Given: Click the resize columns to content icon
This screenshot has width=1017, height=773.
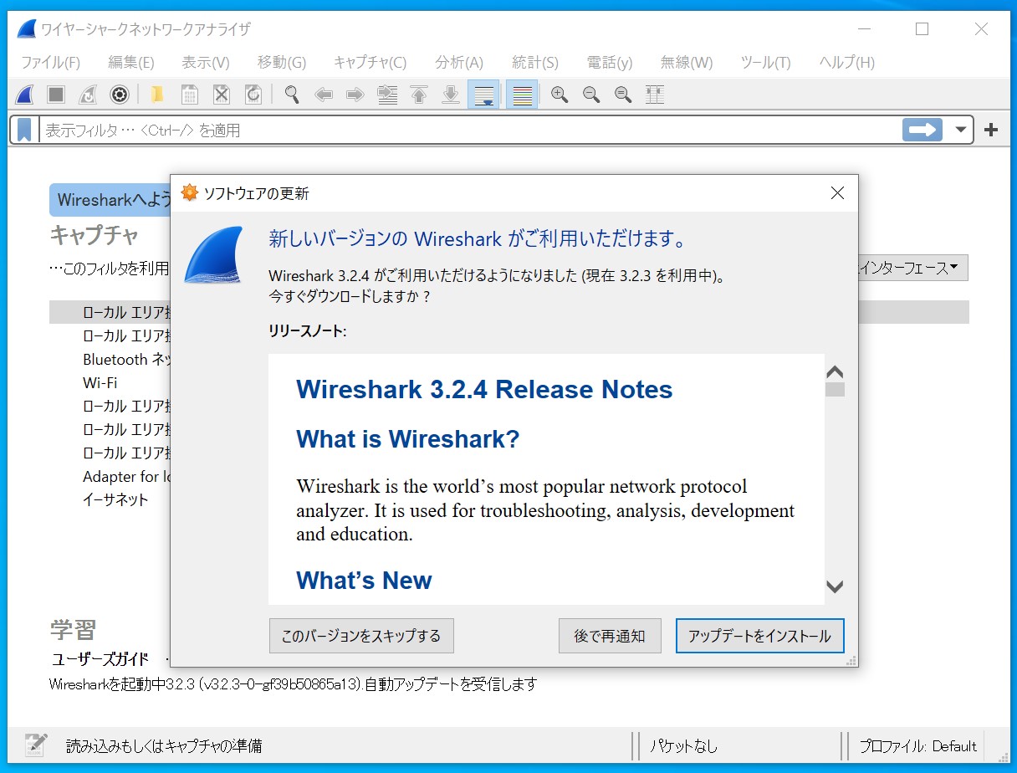Looking at the screenshot, I should [654, 95].
